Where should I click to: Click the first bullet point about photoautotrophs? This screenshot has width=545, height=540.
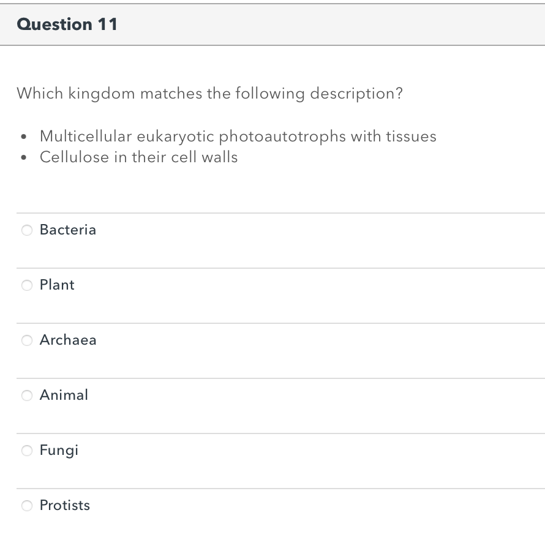(238, 137)
